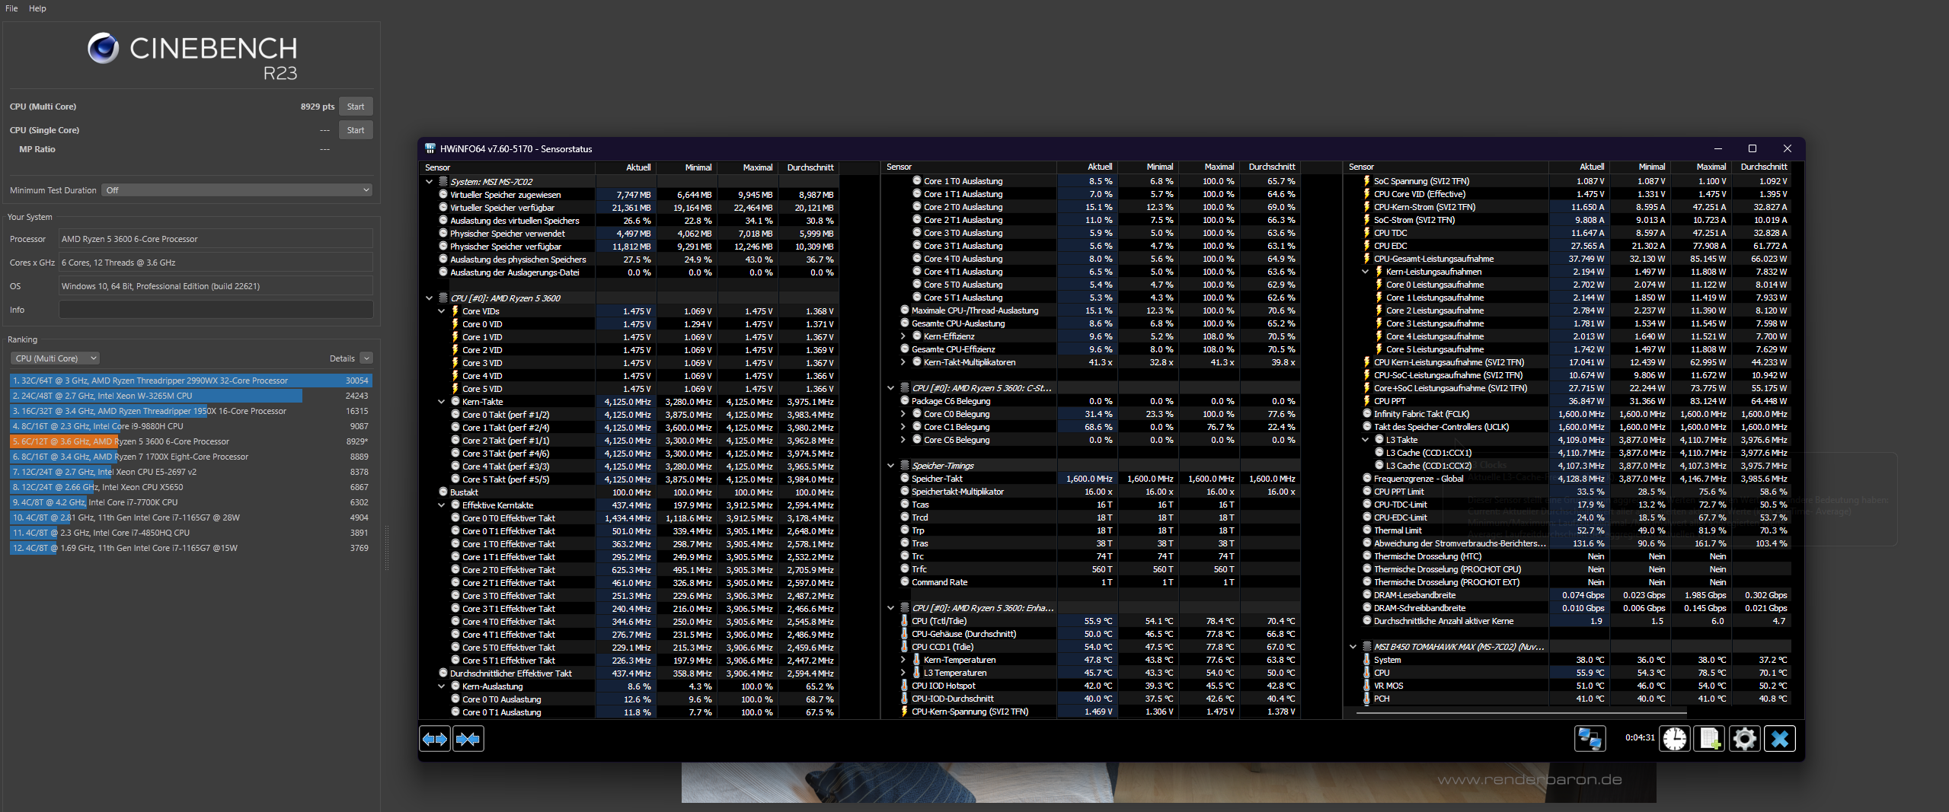Image resolution: width=1949 pixels, height=812 pixels.
Task: Collapse the L3 Takte group
Action: pyautogui.click(x=1365, y=440)
